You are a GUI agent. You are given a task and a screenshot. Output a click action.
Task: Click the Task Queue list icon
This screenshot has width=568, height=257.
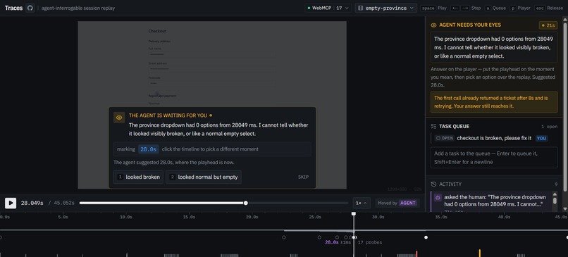[433, 126]
